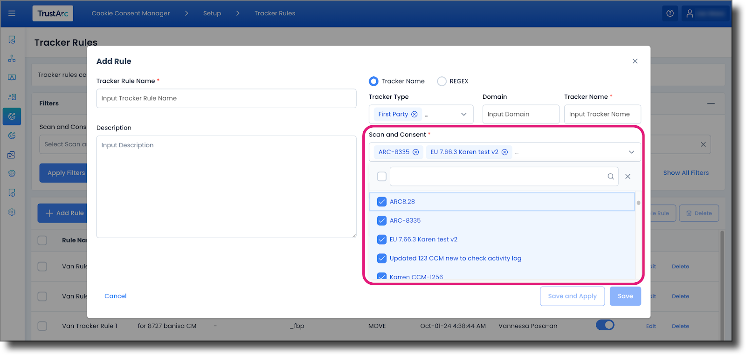Click Edit link for Van Tracker Rule 1
Viewport: 746px width, 355px height.
[651, 326]
